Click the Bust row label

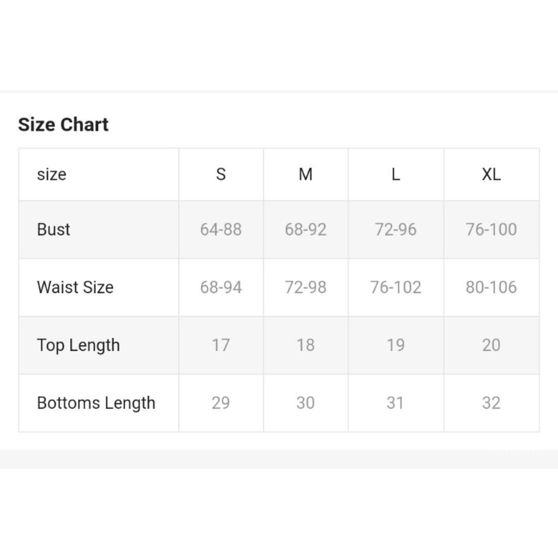(x=53, y=229)
